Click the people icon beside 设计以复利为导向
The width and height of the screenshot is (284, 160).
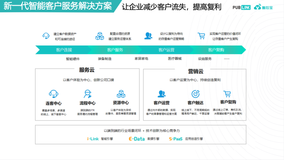click(148, 36)
